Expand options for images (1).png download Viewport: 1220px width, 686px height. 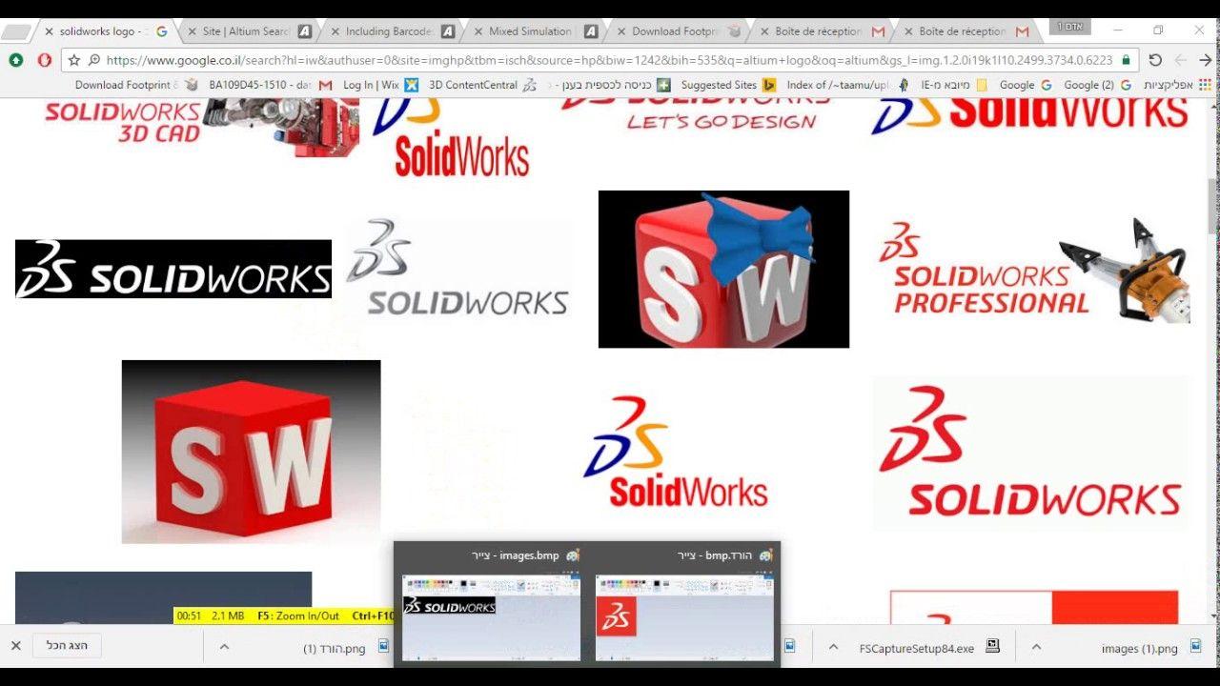pyautogui.click(x=1034, y=647)
